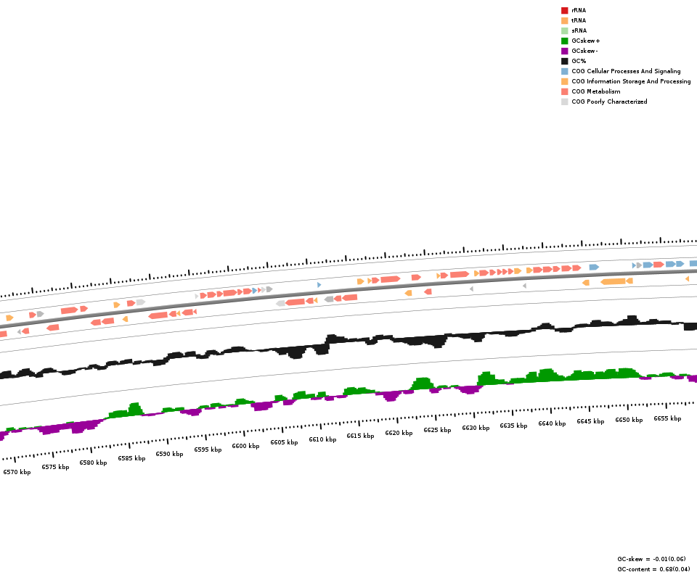
Task: Select the 6640 kbp position label
Action: coord(552,423)
